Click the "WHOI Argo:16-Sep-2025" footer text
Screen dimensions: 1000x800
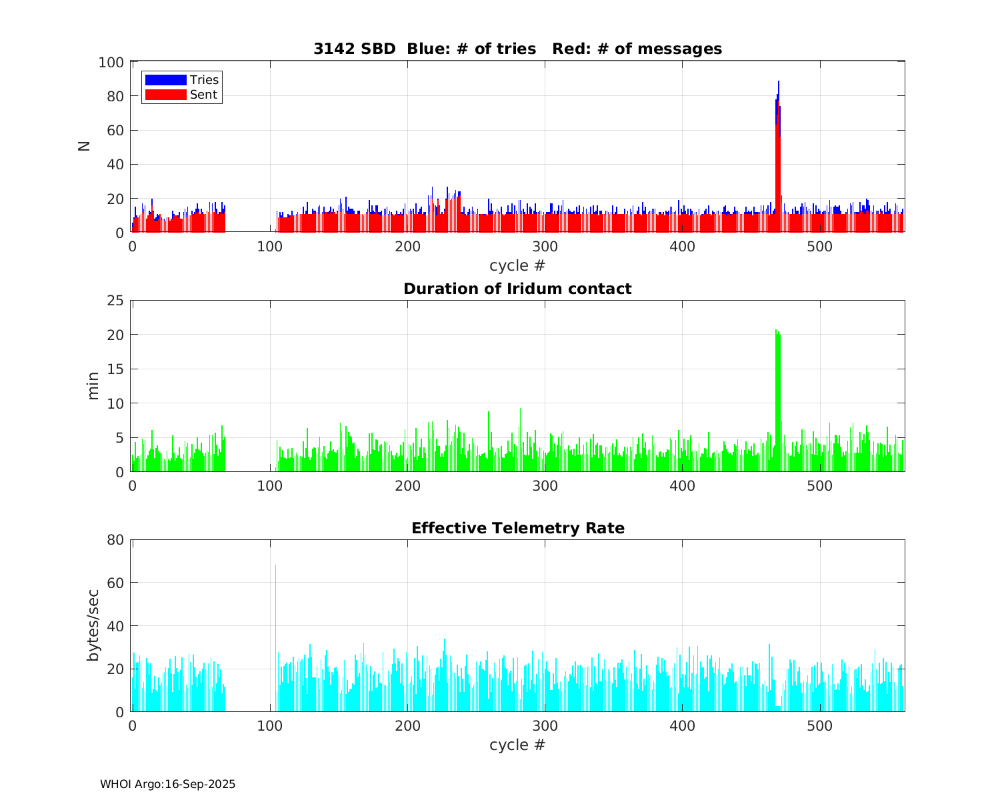click(x=167, y=785)
